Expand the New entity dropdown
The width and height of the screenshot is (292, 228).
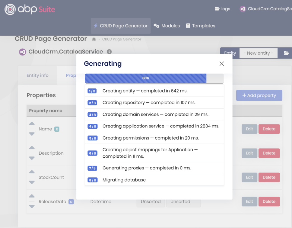coord(258,53)
